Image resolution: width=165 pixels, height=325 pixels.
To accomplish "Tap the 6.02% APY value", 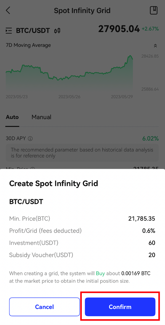I will 150,138.
